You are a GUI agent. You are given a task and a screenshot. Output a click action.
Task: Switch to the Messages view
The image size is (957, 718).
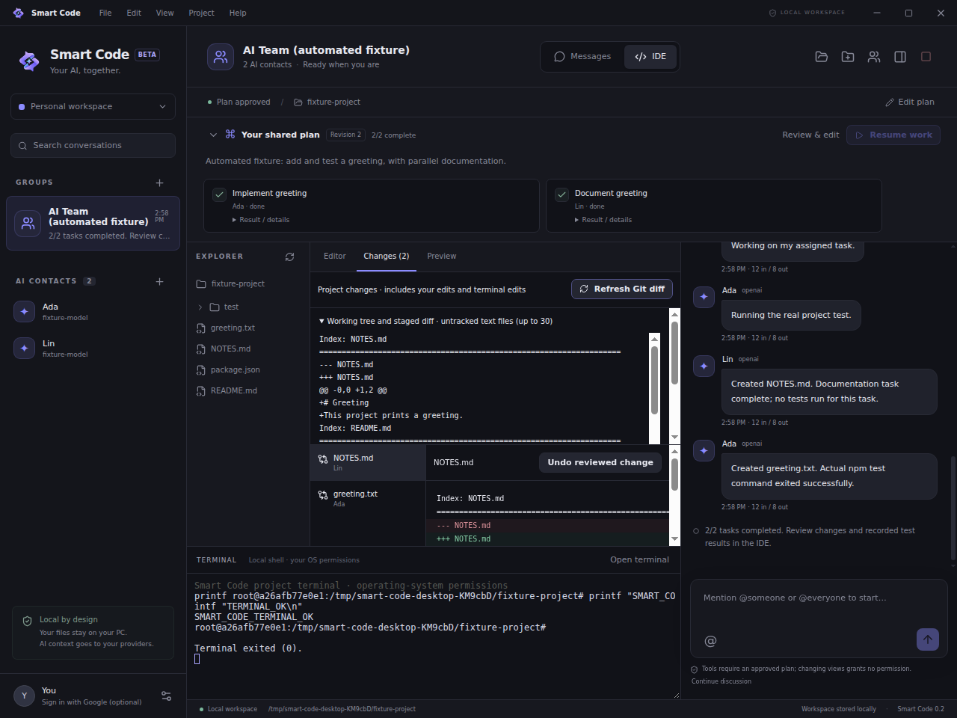pyautogui.click(x=582, y=57)
